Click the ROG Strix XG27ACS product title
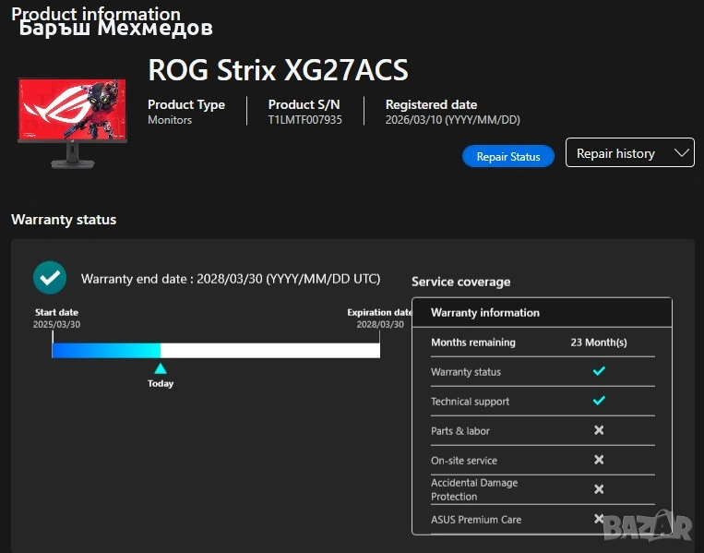Image resolution: width=704 pixels, height=553 pixels. tap(278, 70)
